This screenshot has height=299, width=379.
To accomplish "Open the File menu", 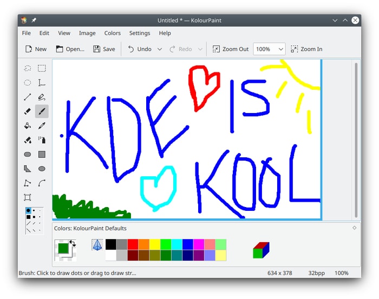I will pyautogui.click(x=27, y=33).
